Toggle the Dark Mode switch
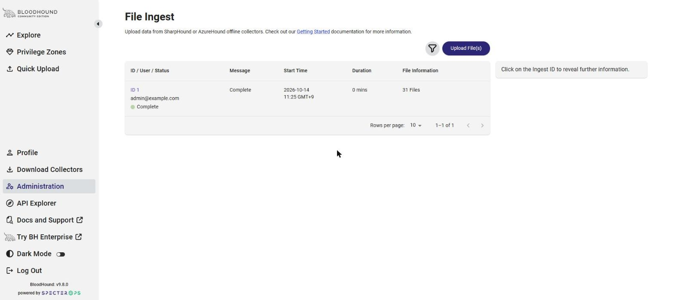The image size is (674, 300). click(x=61, y=254)
